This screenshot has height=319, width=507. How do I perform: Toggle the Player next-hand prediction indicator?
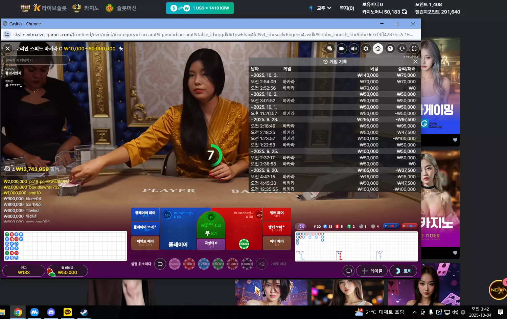pyautogui.click(x=391, y=226)
